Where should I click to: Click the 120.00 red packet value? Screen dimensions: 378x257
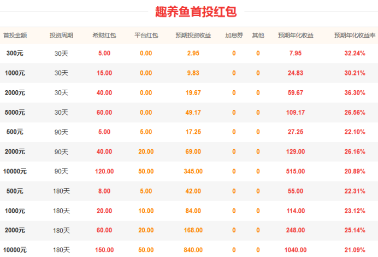pos(104,171)
